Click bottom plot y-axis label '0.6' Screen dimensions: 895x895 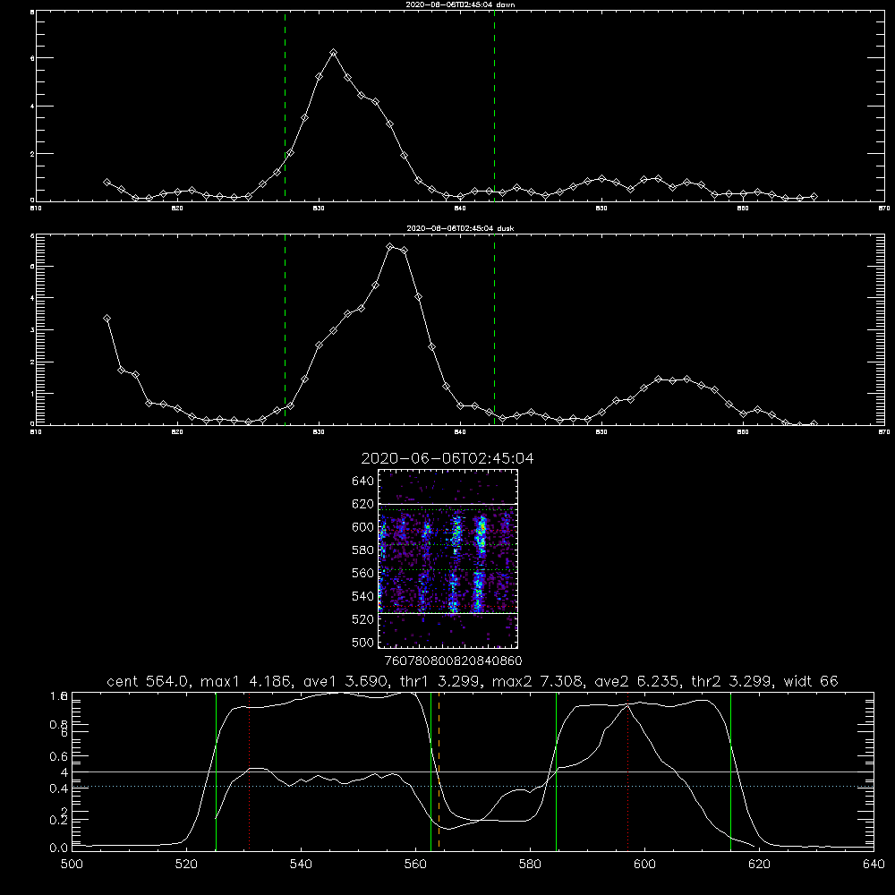58,756
